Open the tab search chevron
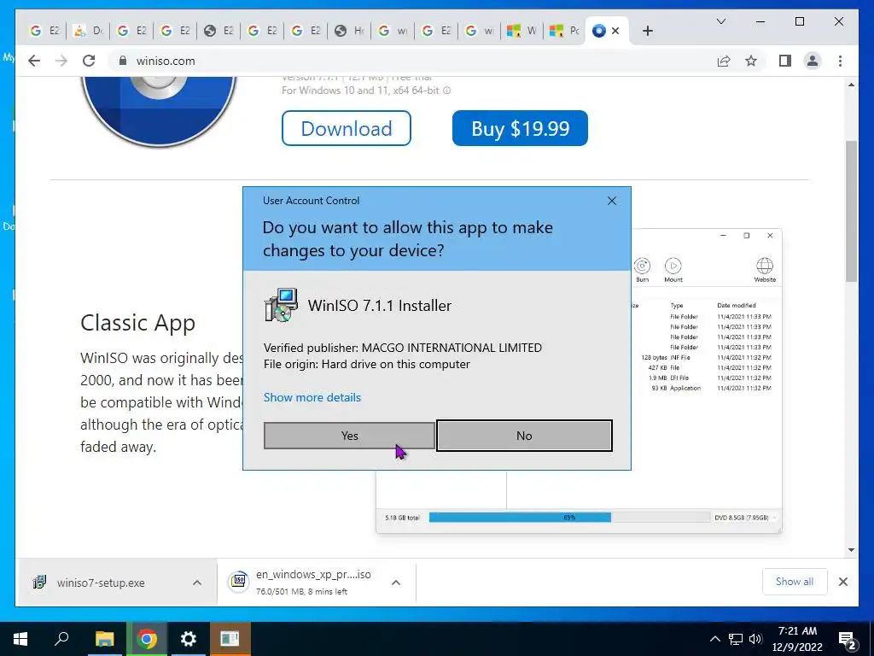The height and width of the screenshot is (656, 874). point(720,21)
